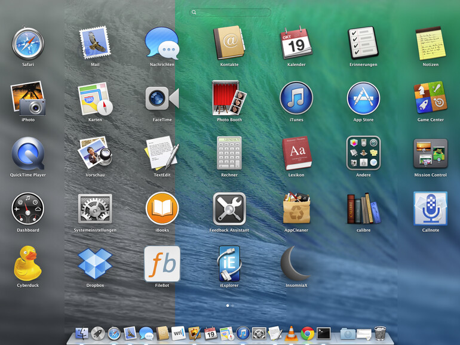Open the Downloads folder stack in Dock
Screen dimensions: 460x345
pos(348,334)
